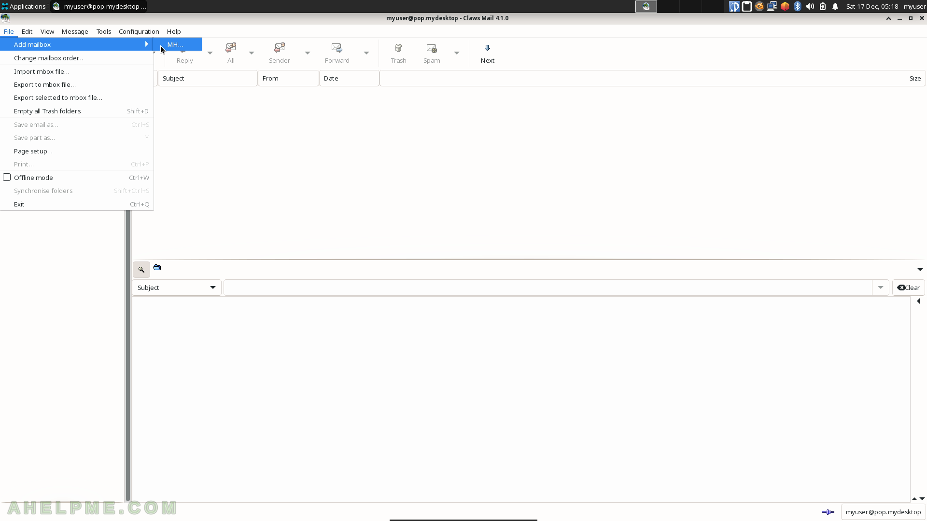Viewport: 927px width, 521px height.
Task: Click the previous message up arrow
Action: click(x=914, y=499)
